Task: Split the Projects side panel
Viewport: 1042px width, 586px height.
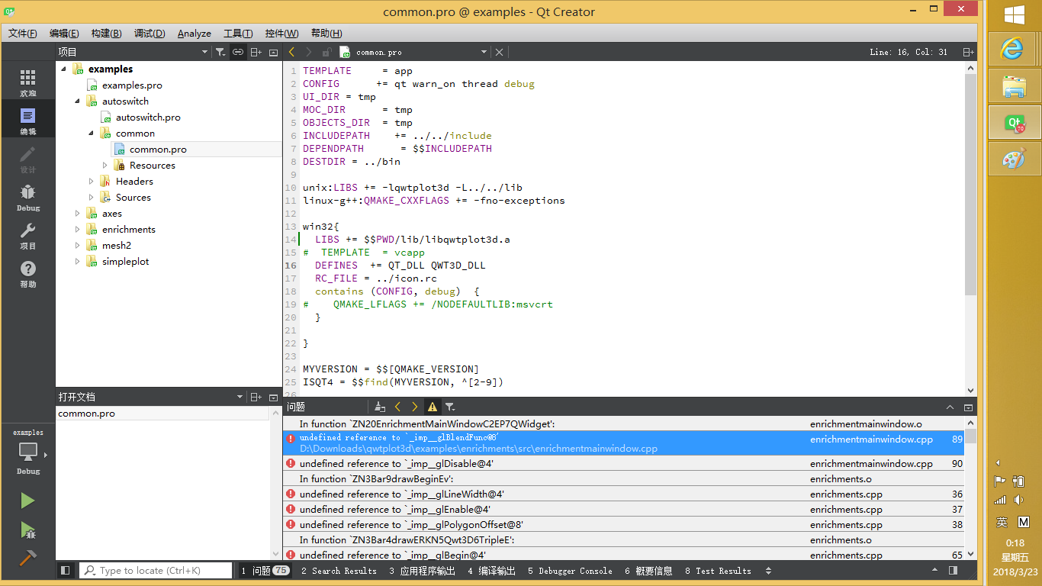Action: [x=256, y=52]
